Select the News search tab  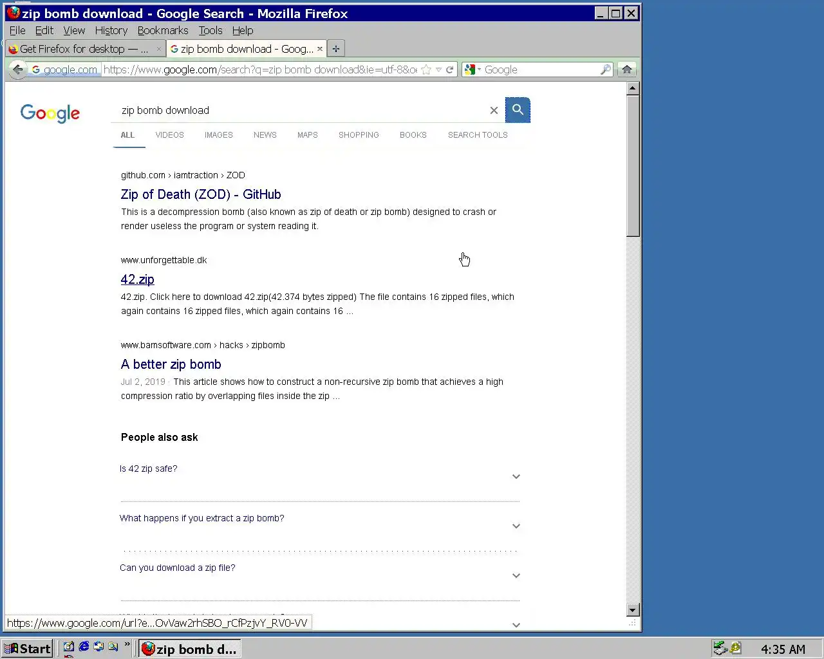tap(265, 135)
